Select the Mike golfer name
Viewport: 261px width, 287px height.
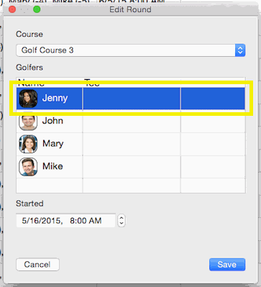pyautogui.click(x=52, y=166)
